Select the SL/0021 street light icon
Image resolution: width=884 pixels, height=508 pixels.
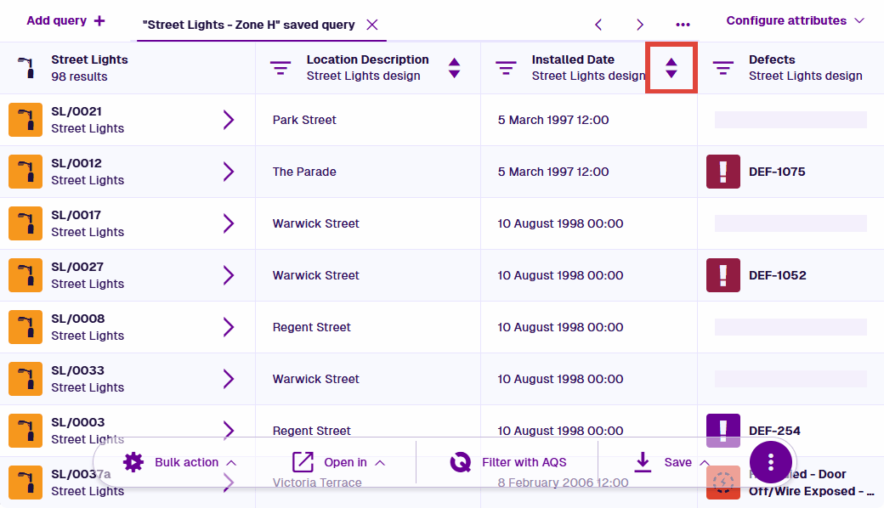[25, 120]
